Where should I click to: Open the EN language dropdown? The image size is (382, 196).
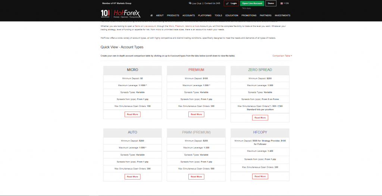(x=286, y=3)
